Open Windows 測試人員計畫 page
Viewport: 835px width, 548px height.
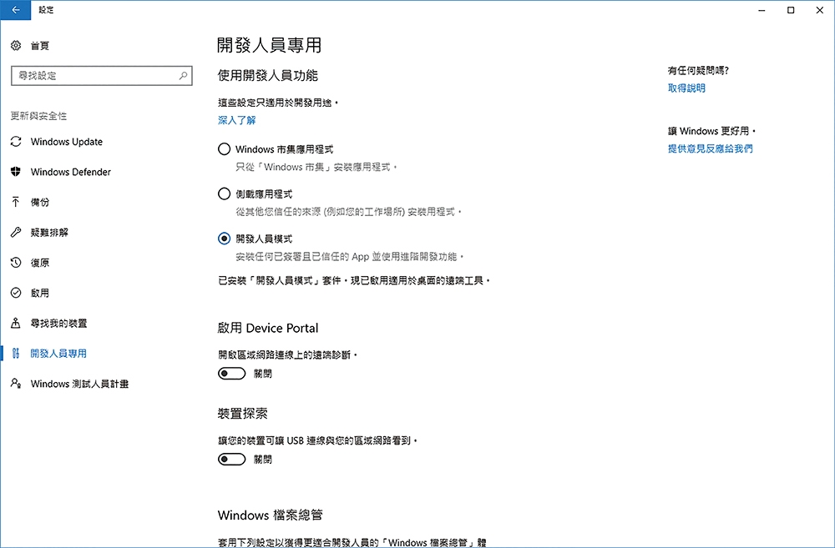click(80, 384)
